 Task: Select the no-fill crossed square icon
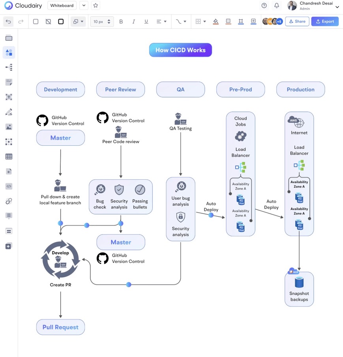point(48,22)
